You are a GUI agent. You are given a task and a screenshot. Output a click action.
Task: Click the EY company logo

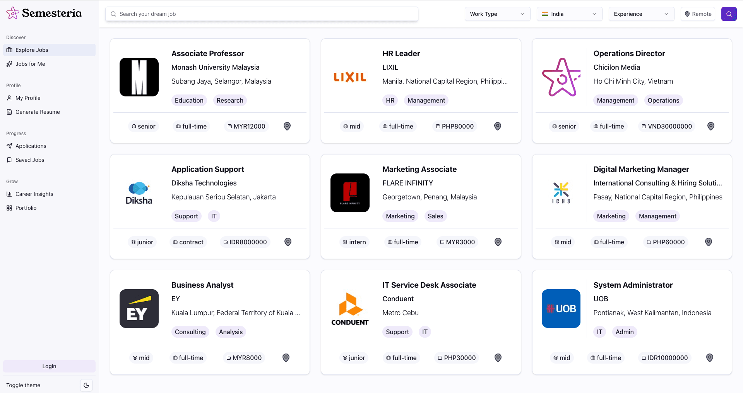coord(139,309)
